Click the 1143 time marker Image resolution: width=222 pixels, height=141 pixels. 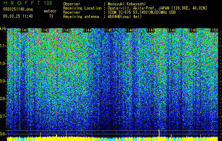66,30
